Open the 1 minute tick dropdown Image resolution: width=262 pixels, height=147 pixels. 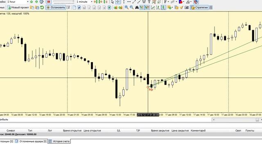tap(92, 2)
